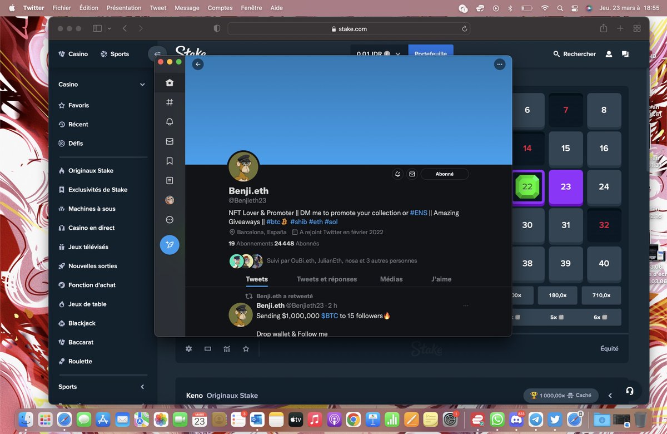The image size is (667, 434).
Task: Select Keno number 15
Action: pyautogui.click(x=566, y=149)
